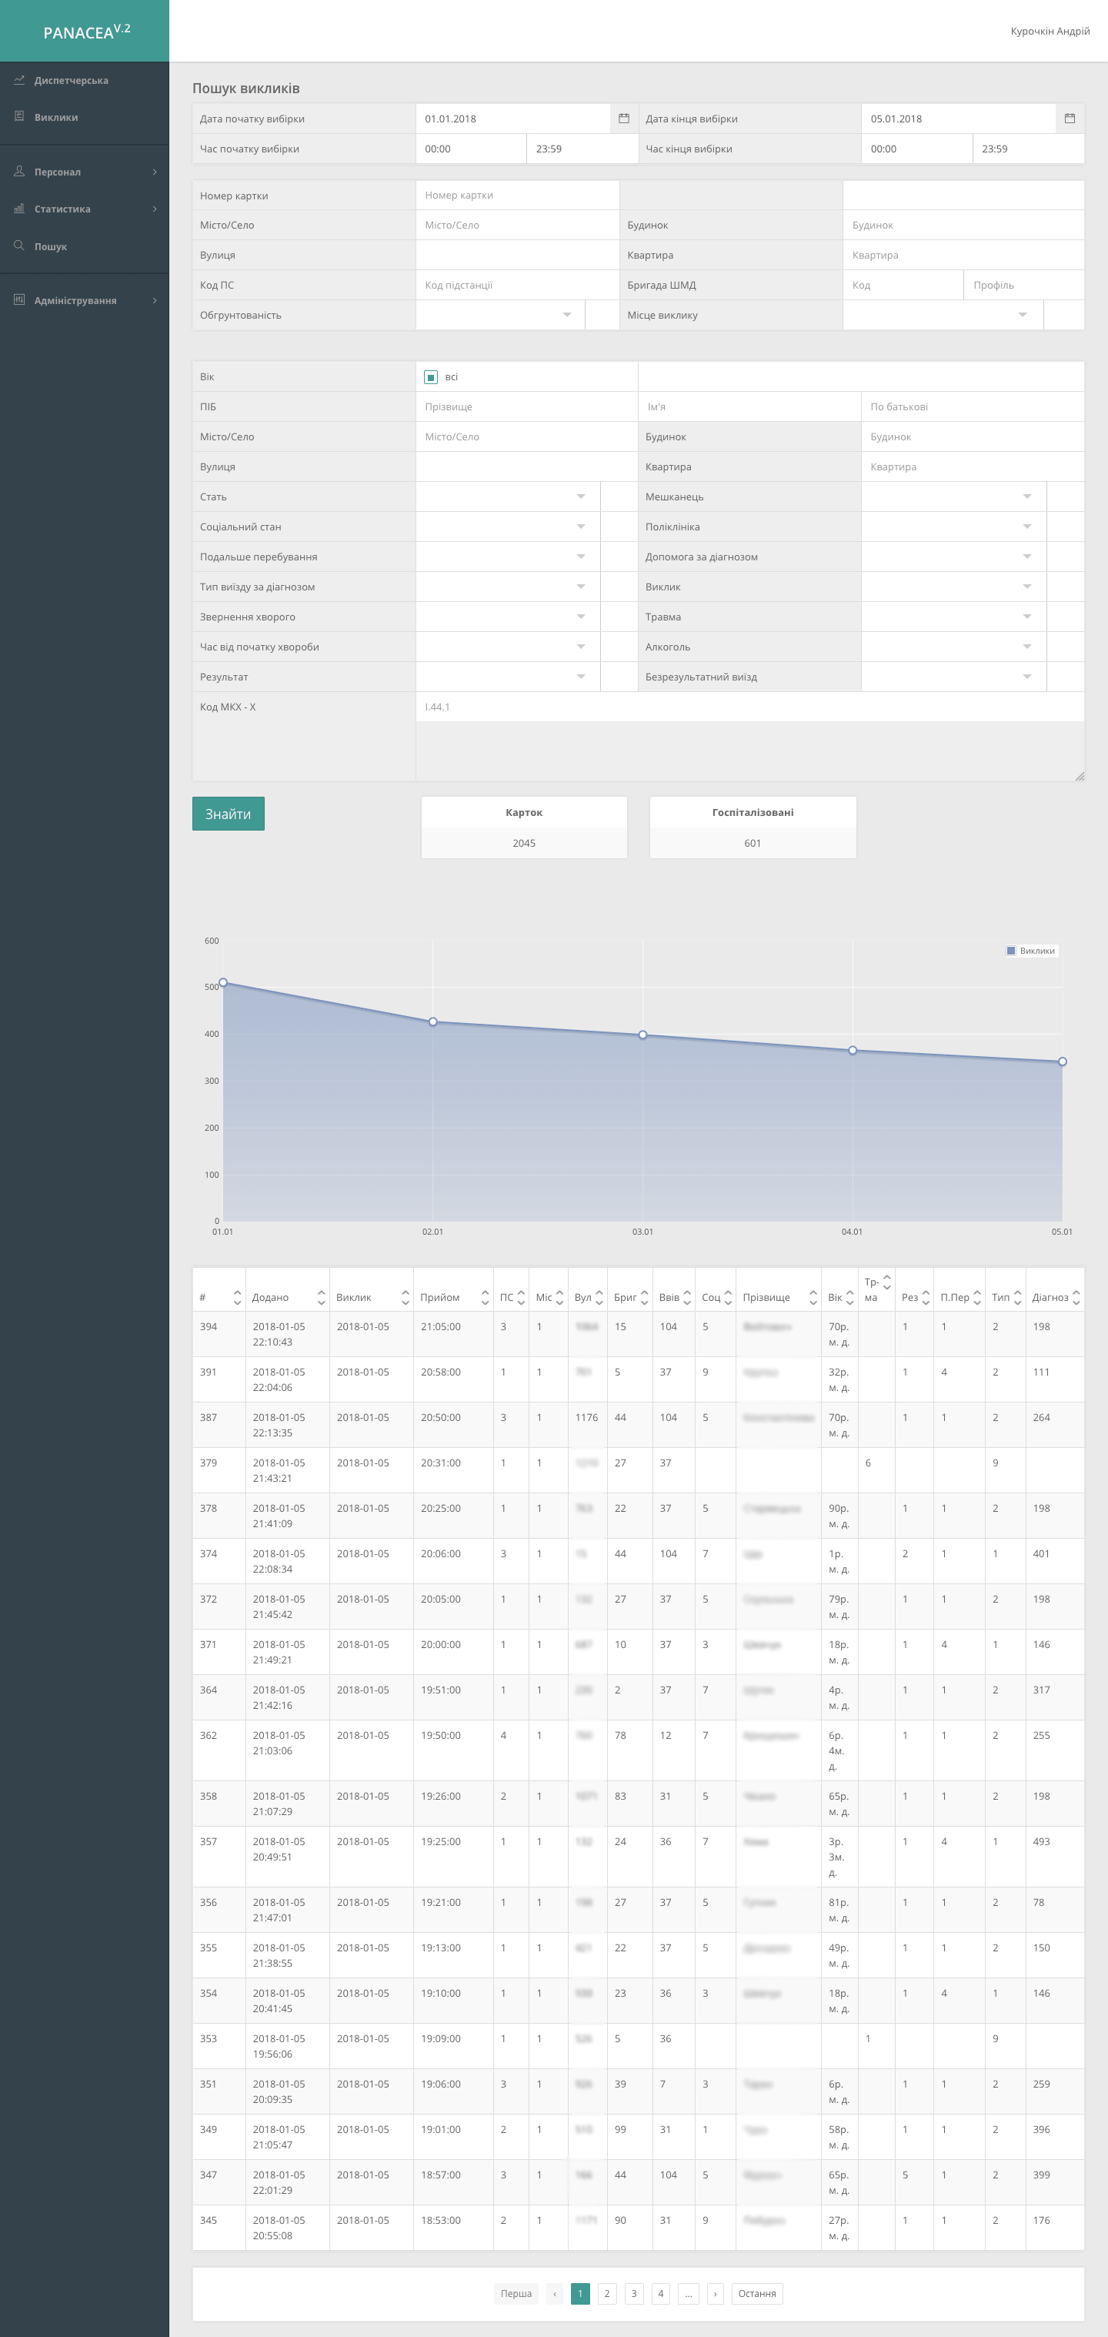1108x2337 pixels.
Task: Click the Статистика bar chart icon
Action: tap(19, 209)
